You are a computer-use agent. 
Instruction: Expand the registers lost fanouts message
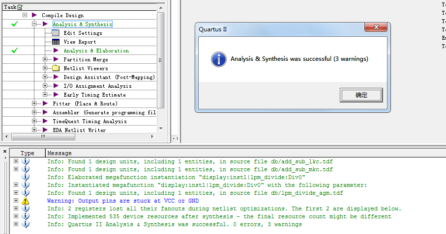[16, 208]
